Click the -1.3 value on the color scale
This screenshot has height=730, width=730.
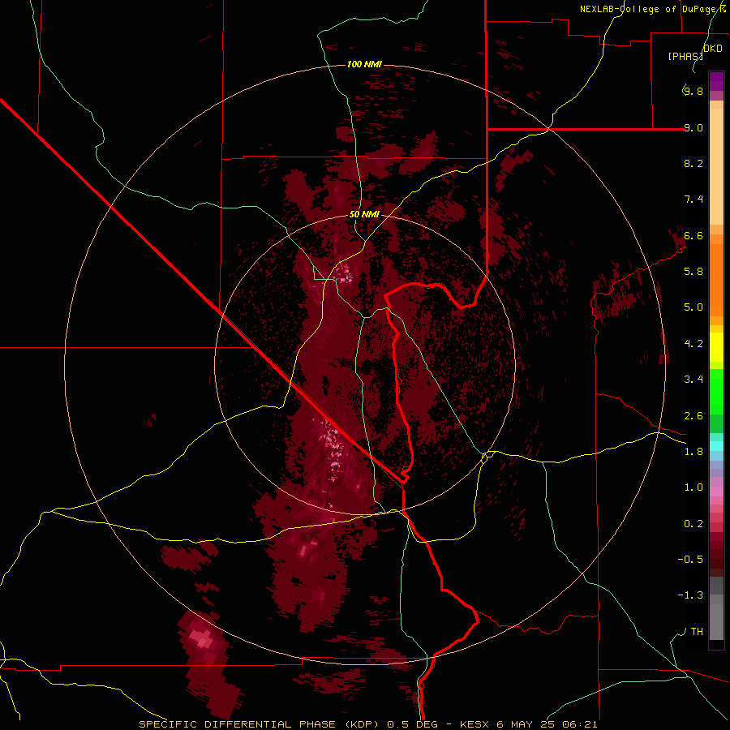pyautogui.click(x=690, y=595)
